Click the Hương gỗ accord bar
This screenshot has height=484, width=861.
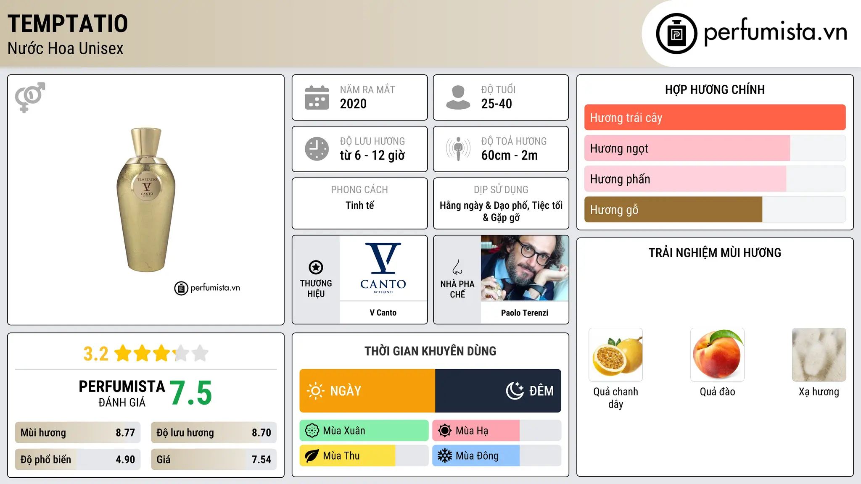tap(715, 210)
